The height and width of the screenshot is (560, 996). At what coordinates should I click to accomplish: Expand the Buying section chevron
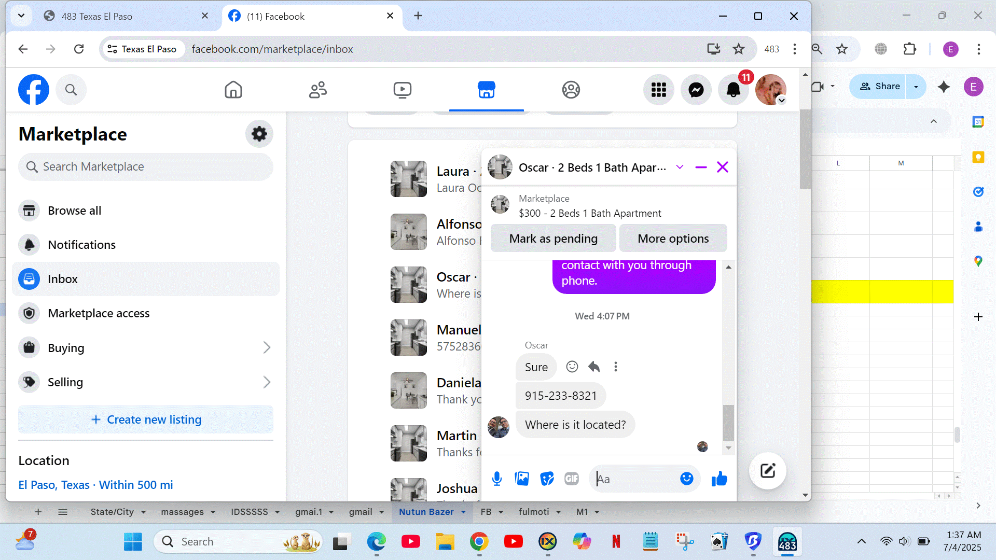tap(267, 347)
